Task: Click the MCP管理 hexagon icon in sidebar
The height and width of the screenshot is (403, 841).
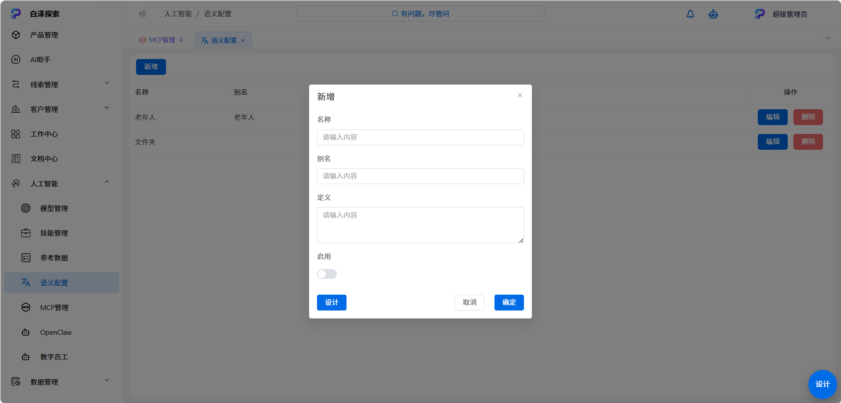Action: (26, 307)
